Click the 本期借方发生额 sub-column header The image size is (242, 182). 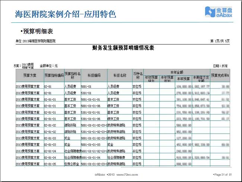(x=201, y=79)
